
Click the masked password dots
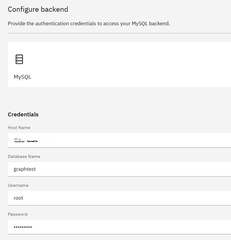(x=23, y=227)
